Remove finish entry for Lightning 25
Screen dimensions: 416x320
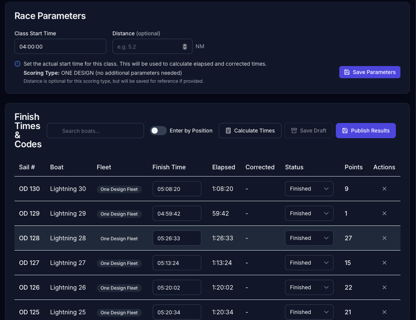(x=384, y=312)
